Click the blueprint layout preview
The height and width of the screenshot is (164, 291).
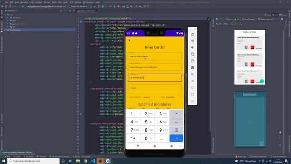(250, 119)
